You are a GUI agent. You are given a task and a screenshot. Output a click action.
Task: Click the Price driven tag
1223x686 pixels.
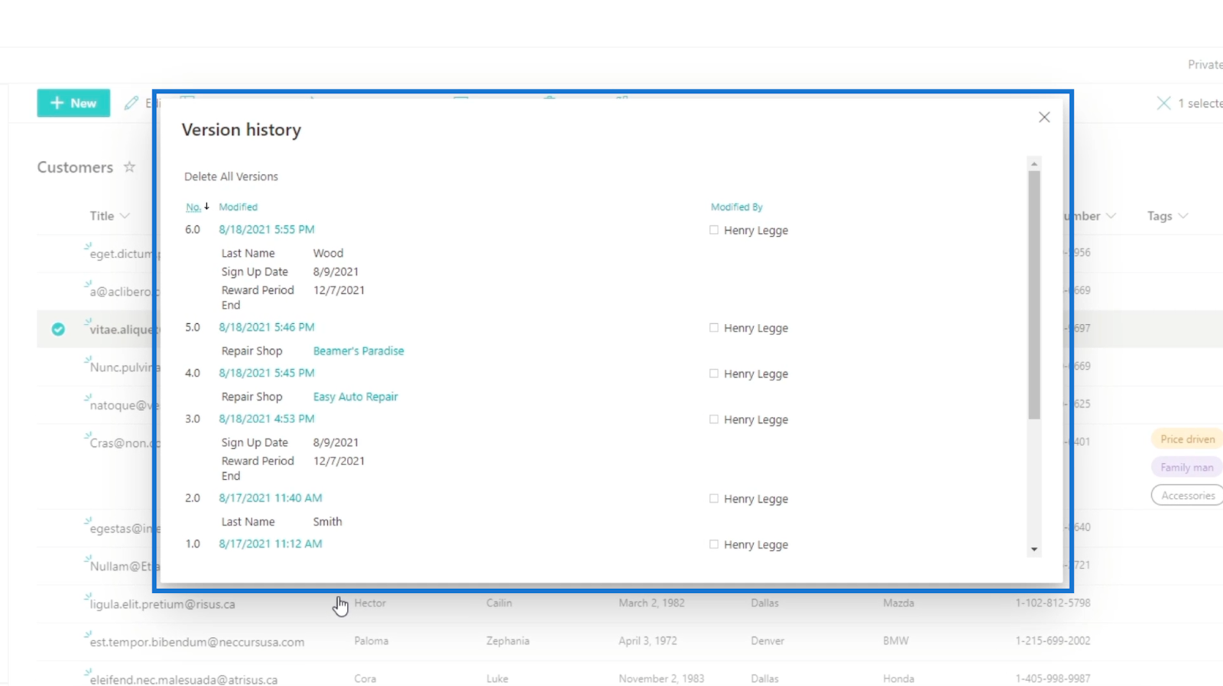(1187, 439)
